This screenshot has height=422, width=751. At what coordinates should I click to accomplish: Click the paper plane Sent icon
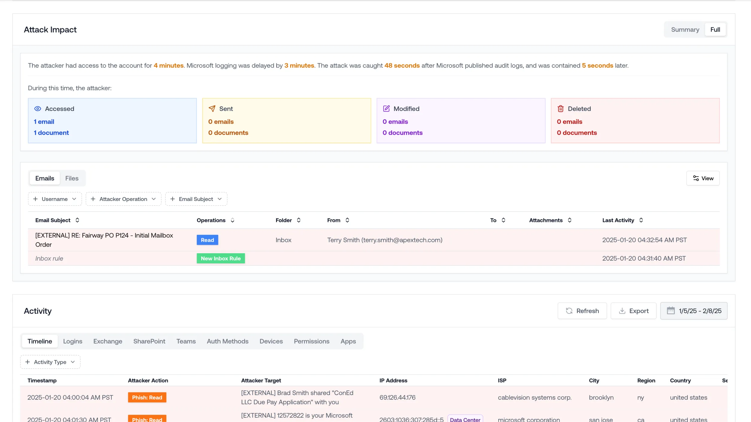pyautogui.click(x=212, y=109)
